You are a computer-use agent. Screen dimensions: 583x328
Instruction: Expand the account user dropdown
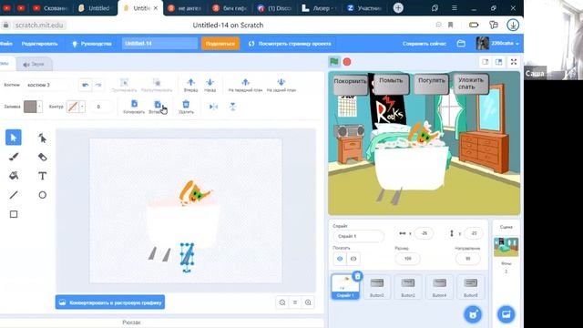tap(497, 44)
